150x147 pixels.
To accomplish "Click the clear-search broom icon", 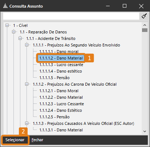I will (x=144, y=16).
